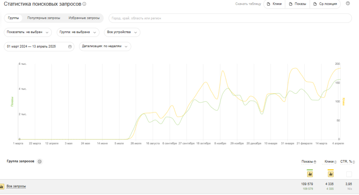The height and width of the screenshot is (195, 359).
Task: Toggle the Клики chart column icon
Action: pos(330,174)
